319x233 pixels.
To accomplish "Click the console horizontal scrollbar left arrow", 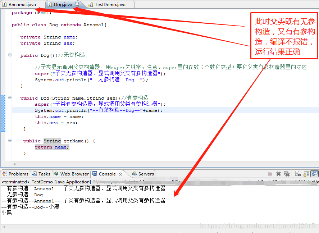I will (x=4, y=227).
